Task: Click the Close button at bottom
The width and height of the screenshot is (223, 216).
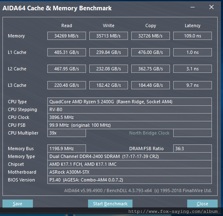Action: tap(202, 204)
